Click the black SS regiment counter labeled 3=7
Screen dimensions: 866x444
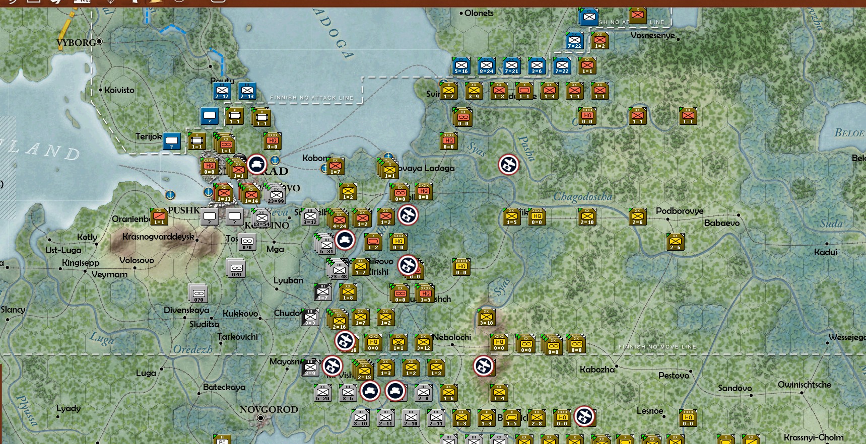click(323, 292)
